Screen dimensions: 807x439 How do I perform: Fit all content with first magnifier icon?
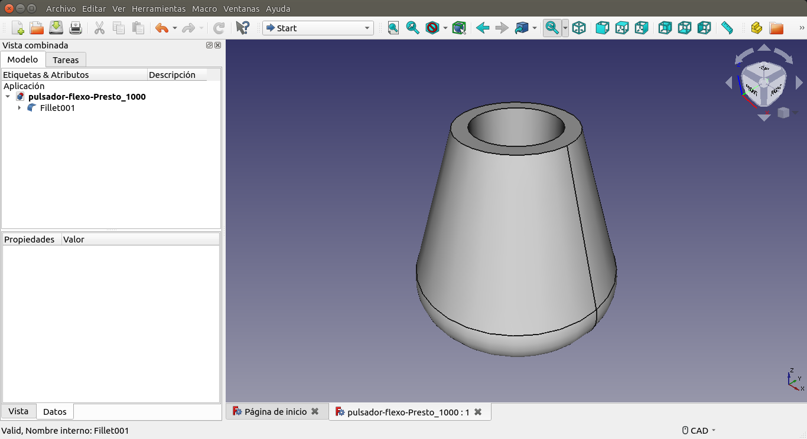[393, 28]
